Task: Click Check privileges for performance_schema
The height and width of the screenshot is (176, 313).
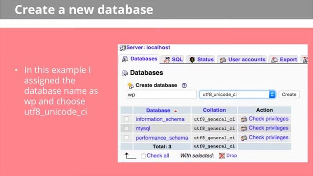Action: (x=268, y=137)
